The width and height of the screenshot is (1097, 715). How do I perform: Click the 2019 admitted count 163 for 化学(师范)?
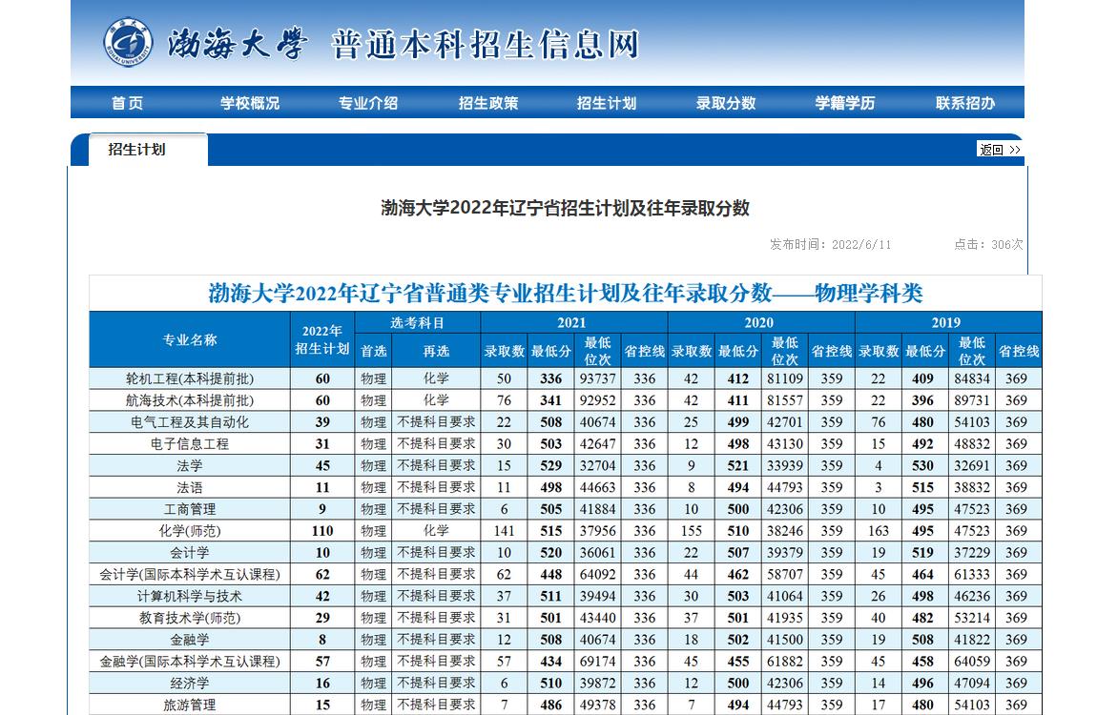click(878, 530)
